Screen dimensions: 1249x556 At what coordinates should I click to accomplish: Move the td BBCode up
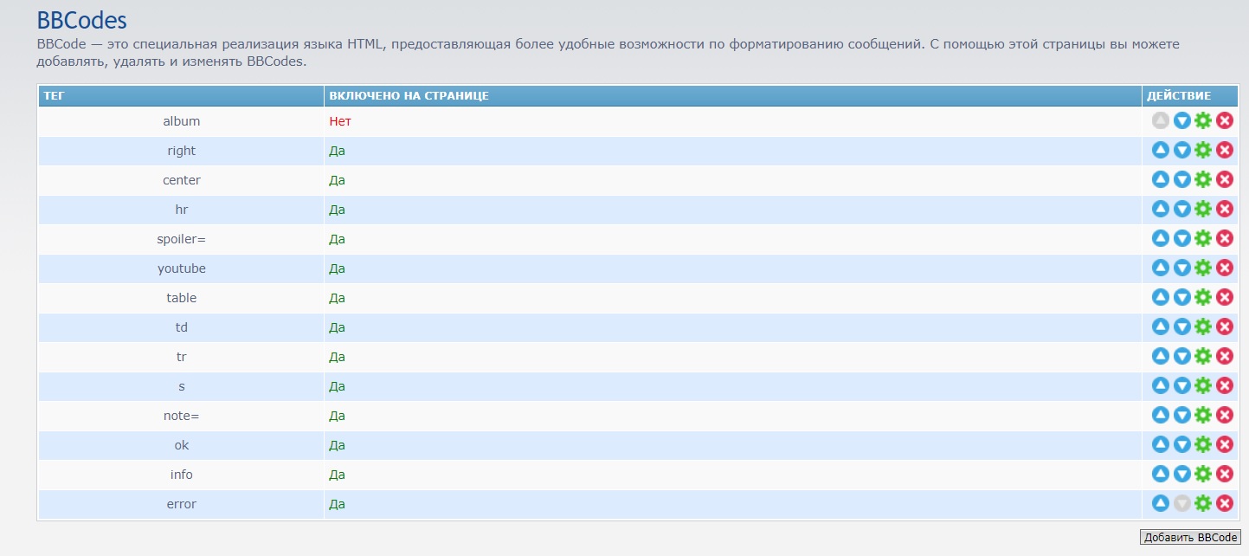coord(1161,327)
